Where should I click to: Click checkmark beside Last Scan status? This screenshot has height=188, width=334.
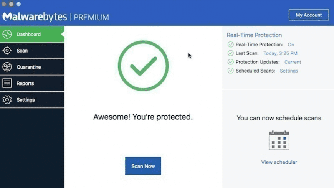(x=230, y=53)
